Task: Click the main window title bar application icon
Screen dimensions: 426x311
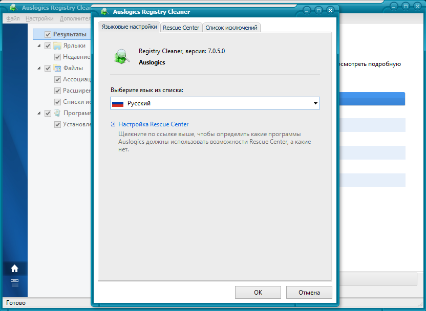Action: [x=14, y=8]
